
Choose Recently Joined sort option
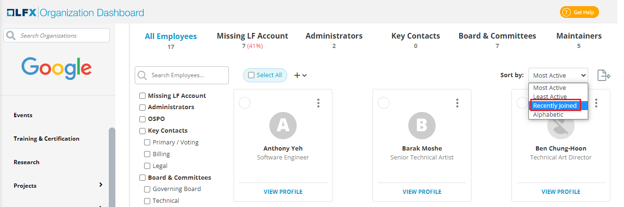(x=555, y=106)
